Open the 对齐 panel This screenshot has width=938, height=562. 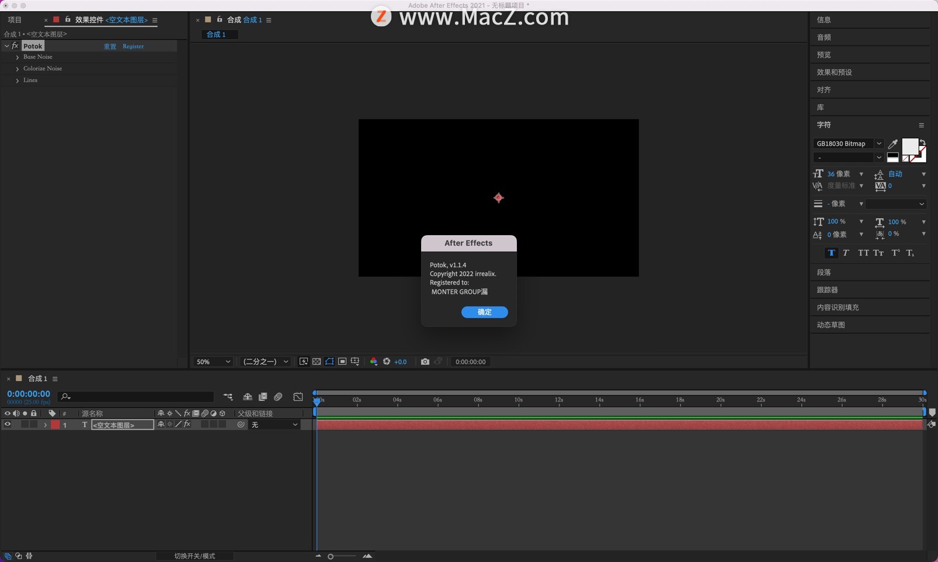[x=824, y=90]
